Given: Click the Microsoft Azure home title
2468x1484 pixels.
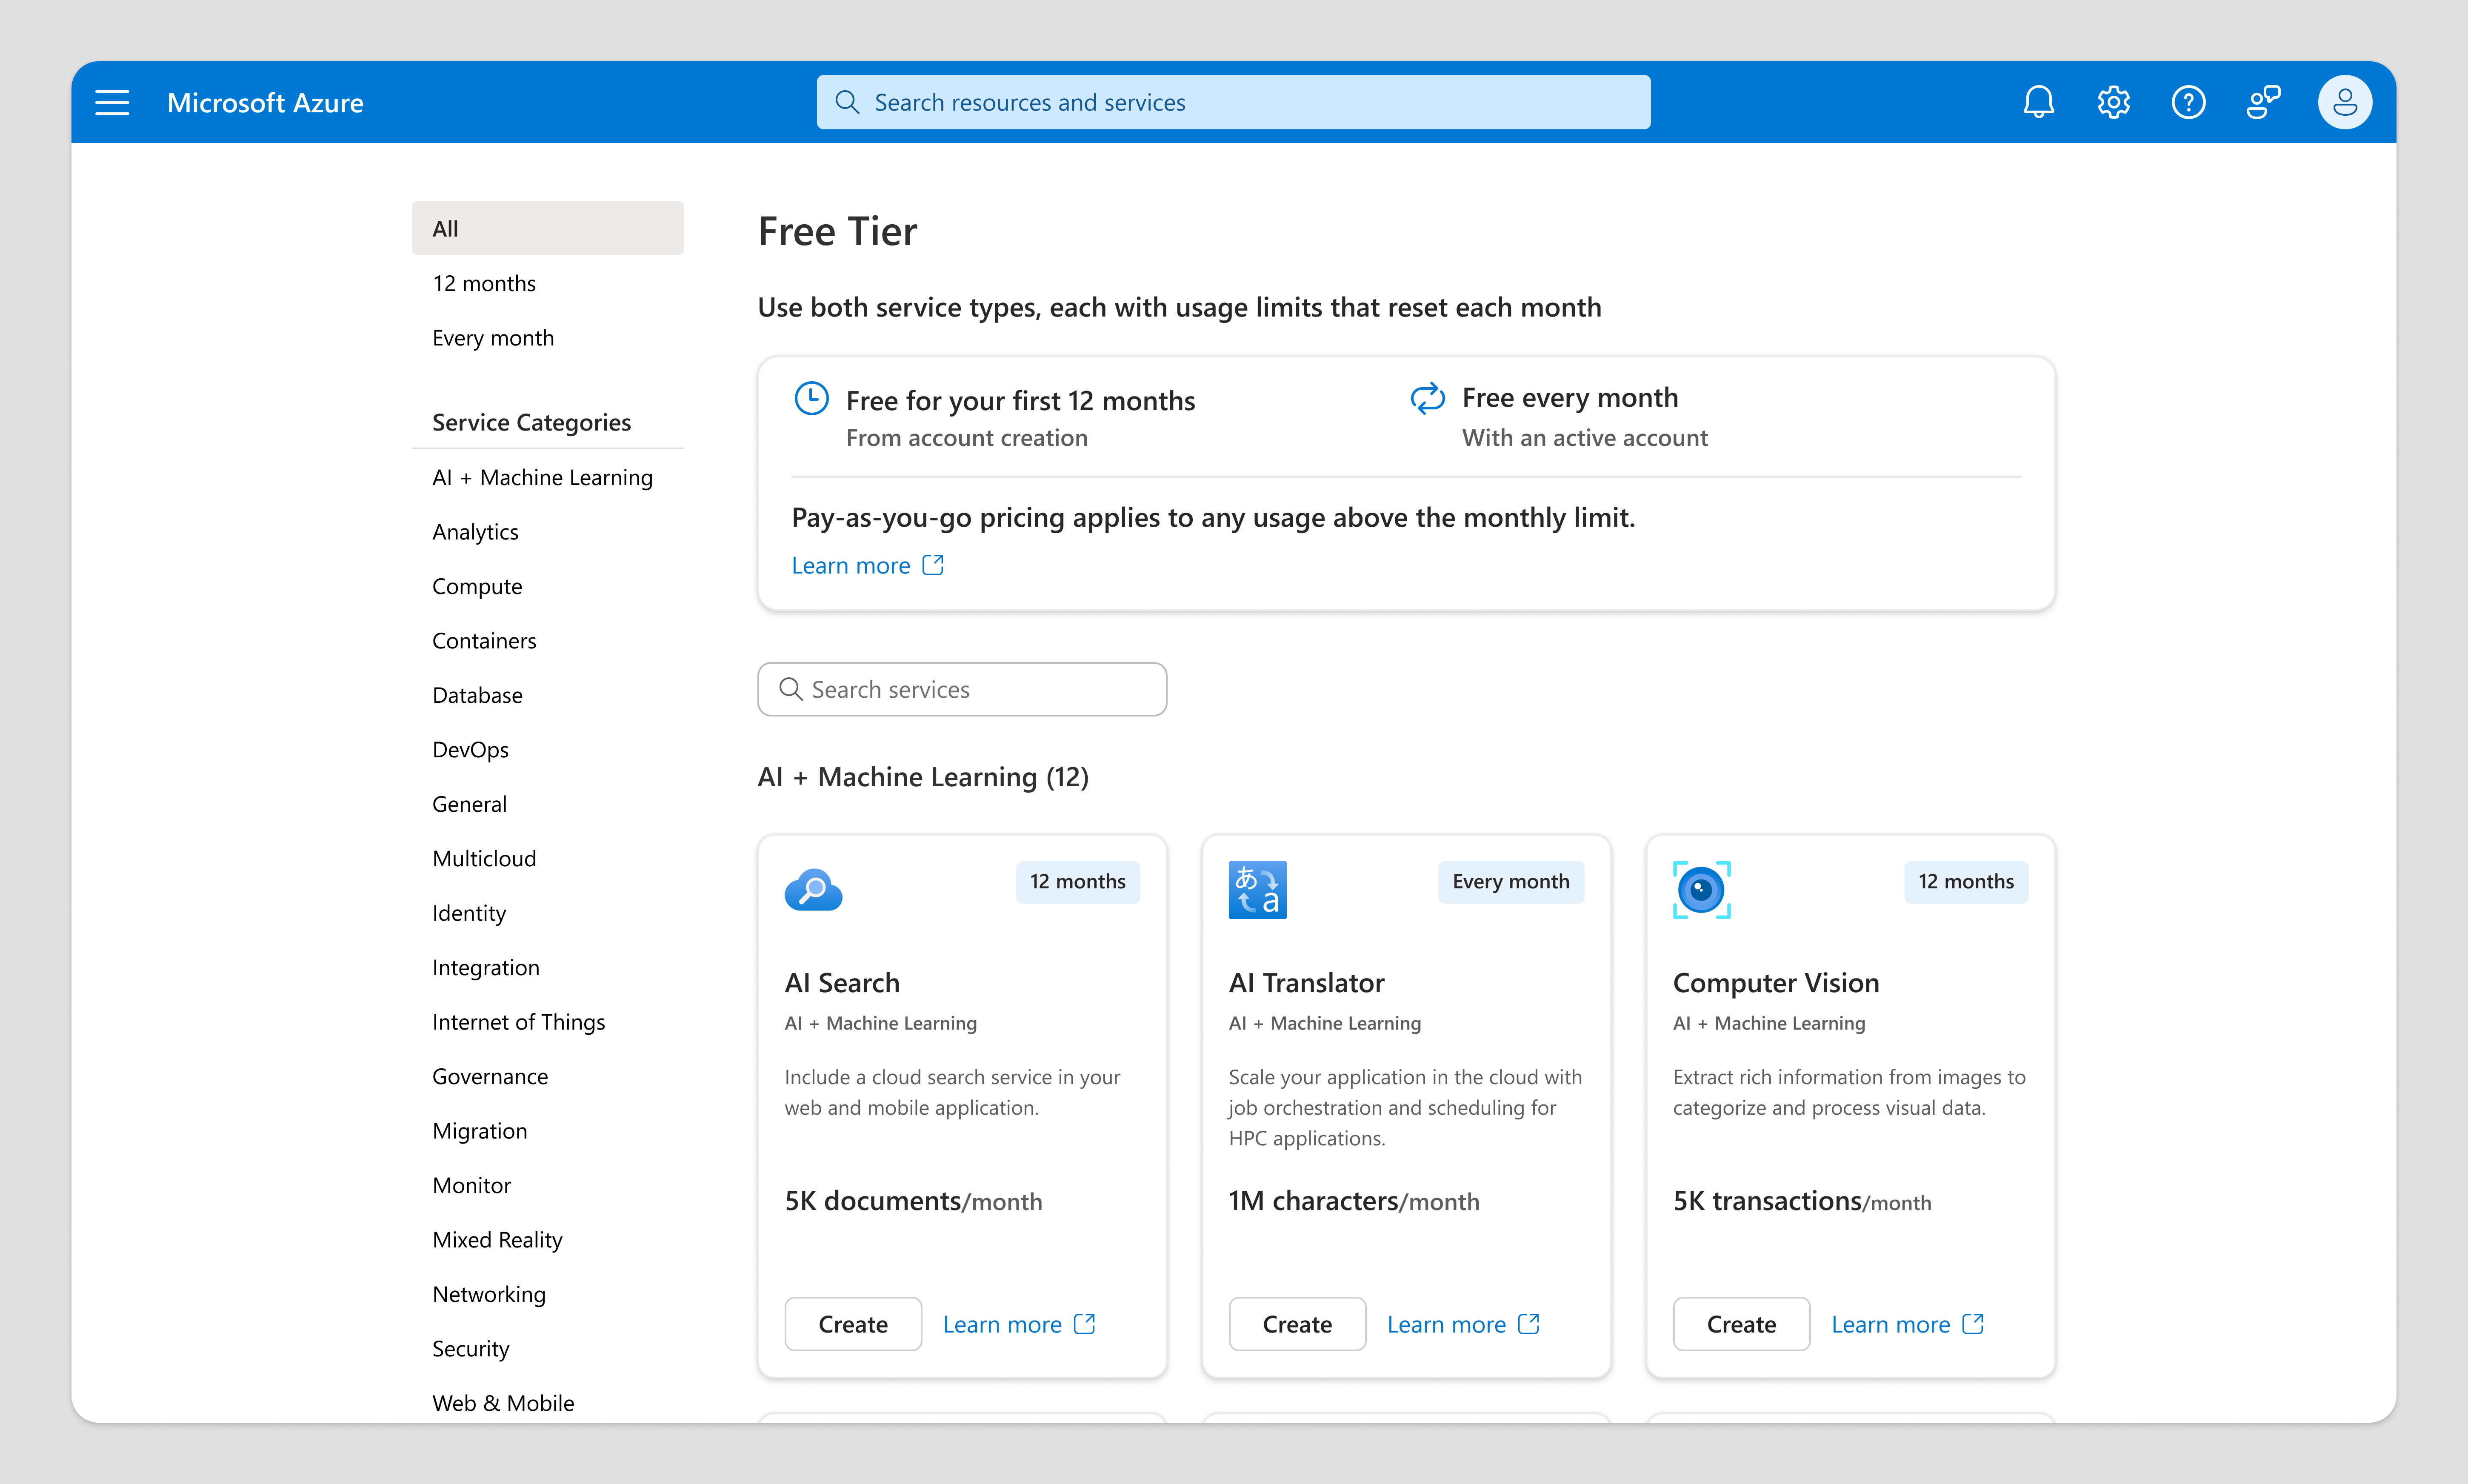Looking at the screenshot, I should pos(265,102).
